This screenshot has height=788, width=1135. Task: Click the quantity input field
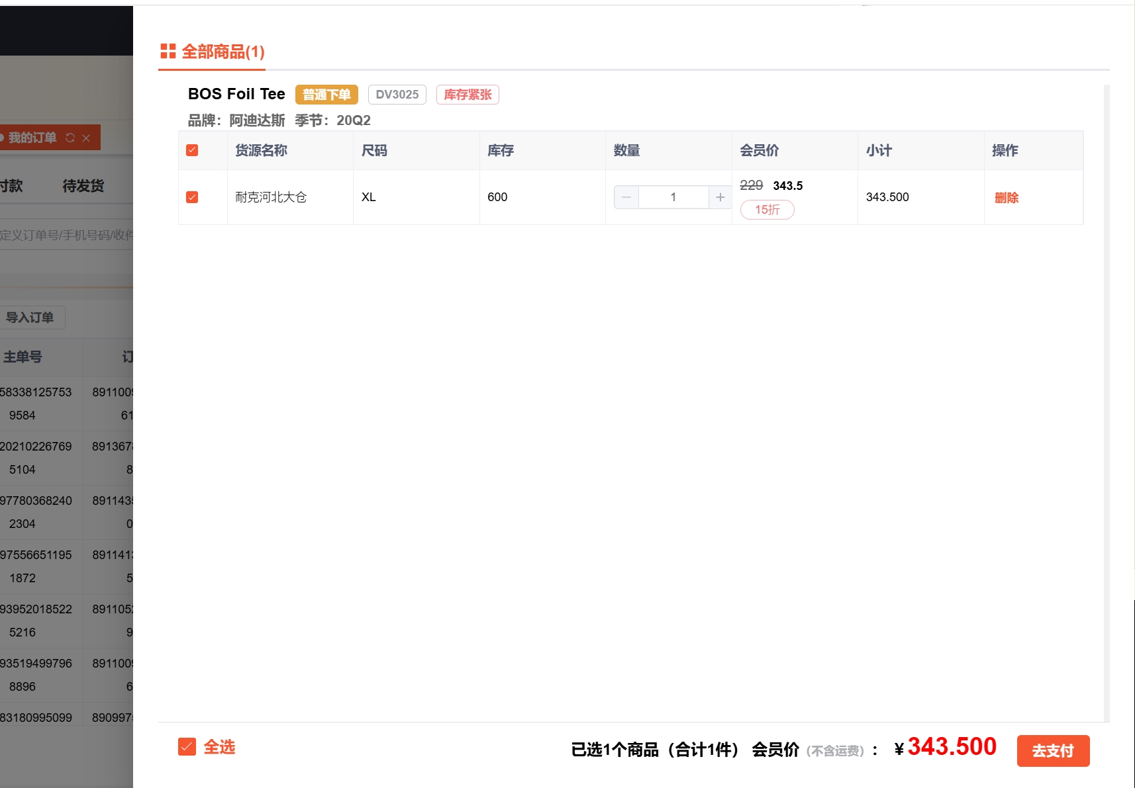[673, 197]
